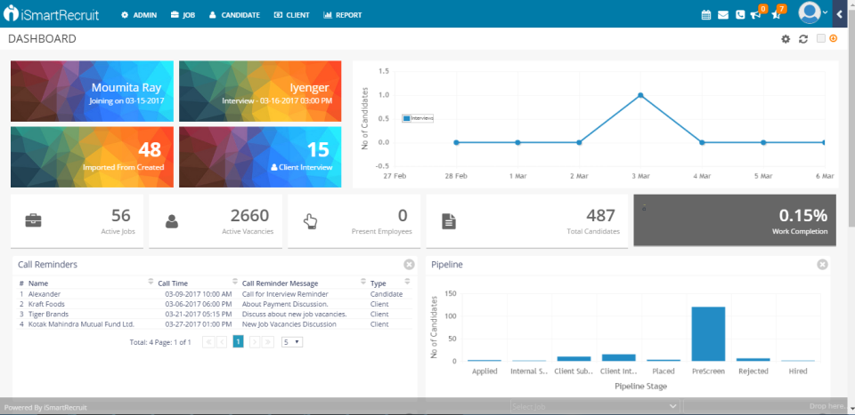Open the star notifications icon with badge 7

(776, 14)
